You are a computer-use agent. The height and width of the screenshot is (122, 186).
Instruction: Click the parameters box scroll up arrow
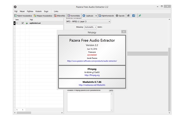(x=112, y=94)
